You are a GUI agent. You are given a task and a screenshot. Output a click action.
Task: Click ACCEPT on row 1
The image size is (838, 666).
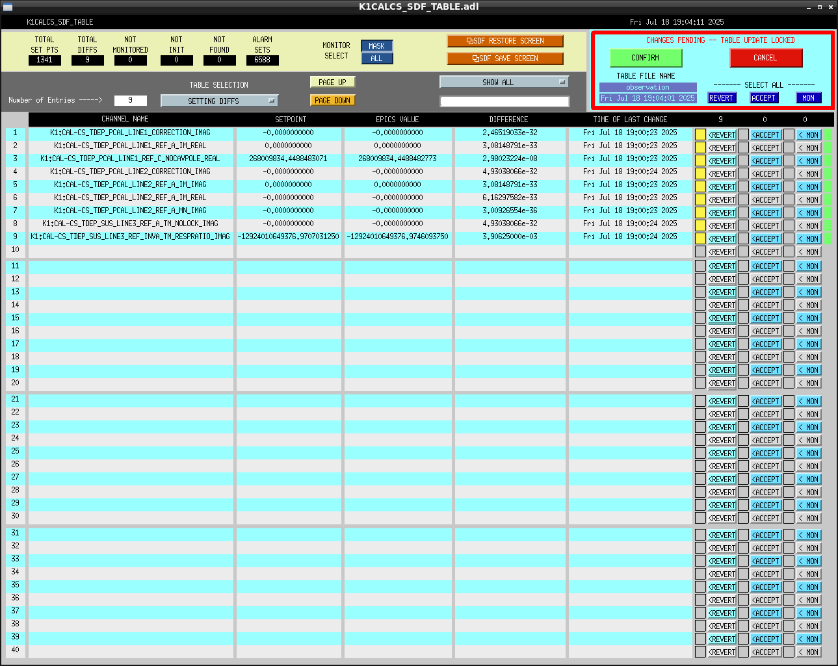point(766,134)
